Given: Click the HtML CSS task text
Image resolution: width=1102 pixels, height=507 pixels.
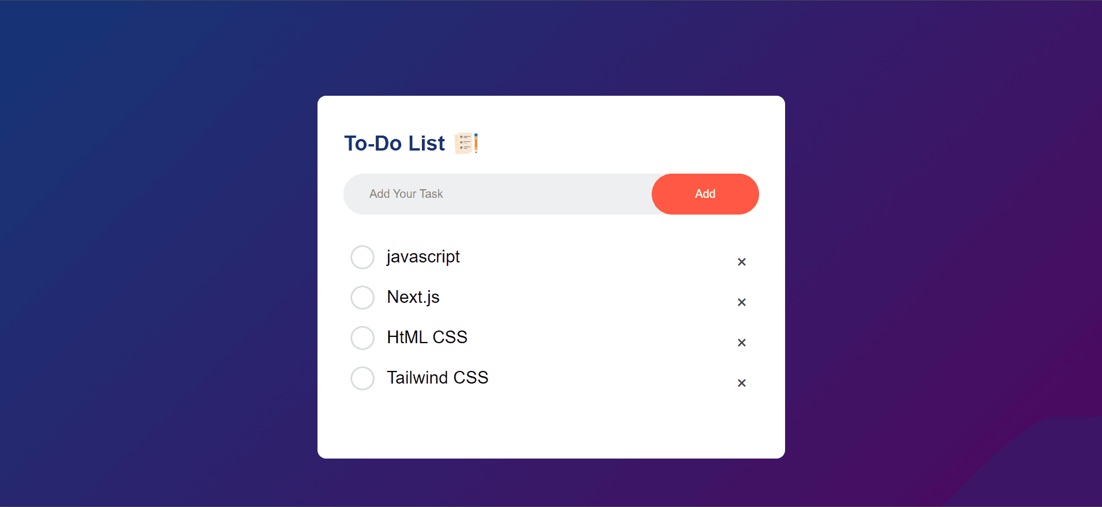Looking at the screenshot, I should (x=427, y=337).
